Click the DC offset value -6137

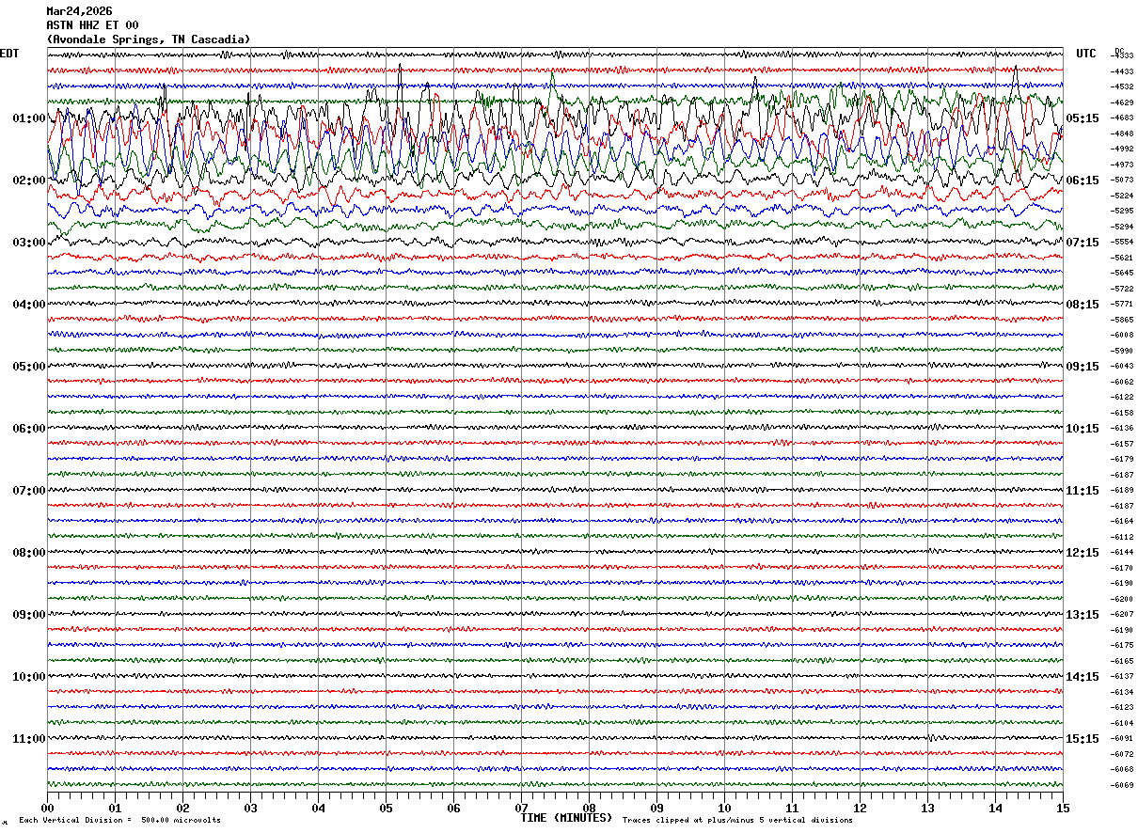pos(1123,676)
